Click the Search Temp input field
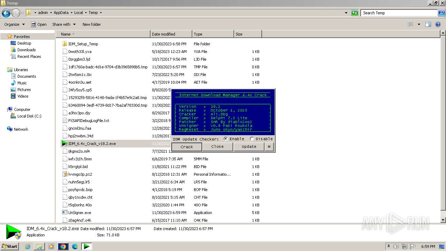This screenshot has height=251, width=446. coord(399,13)
